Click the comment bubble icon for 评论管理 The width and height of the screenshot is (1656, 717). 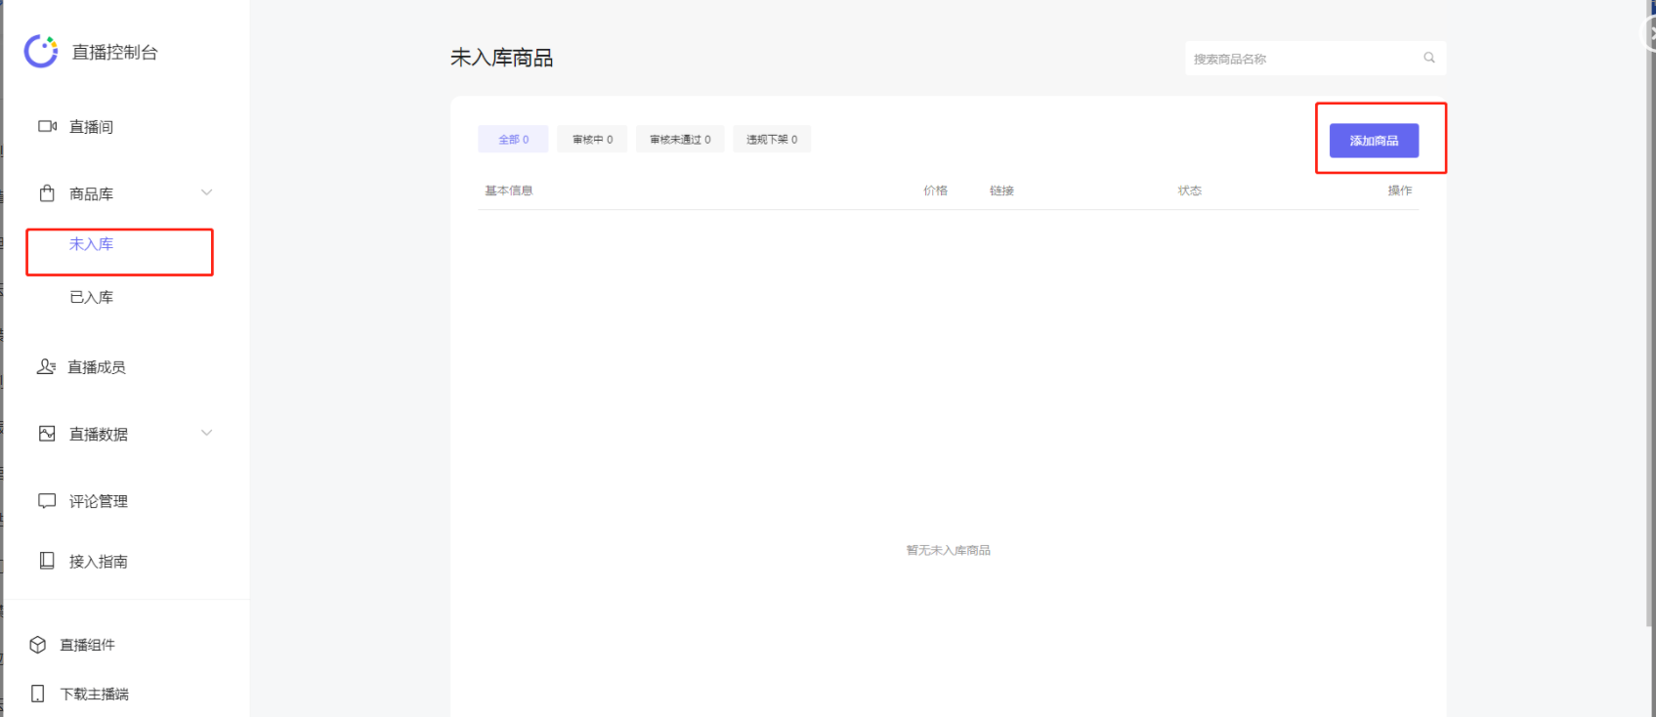point(47,501)
